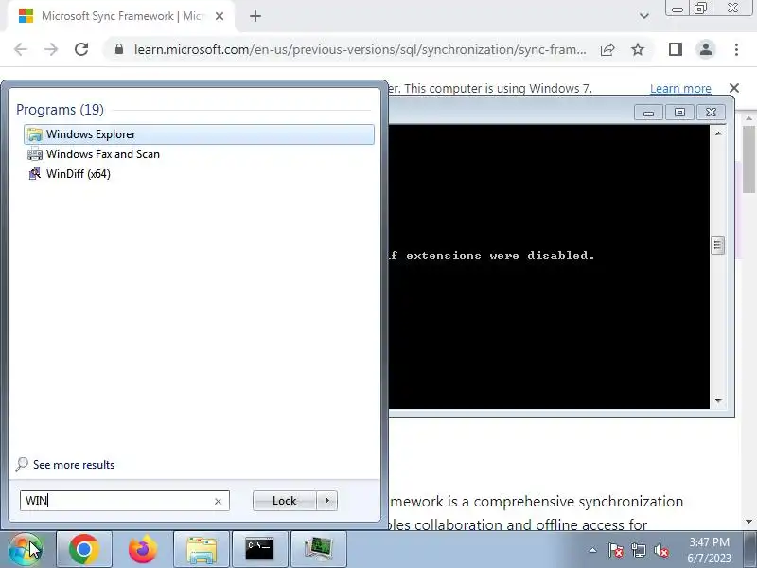This screenshot has height=568, width=757.
Task: Share this page icon in address bar
Action: point(607,49)
